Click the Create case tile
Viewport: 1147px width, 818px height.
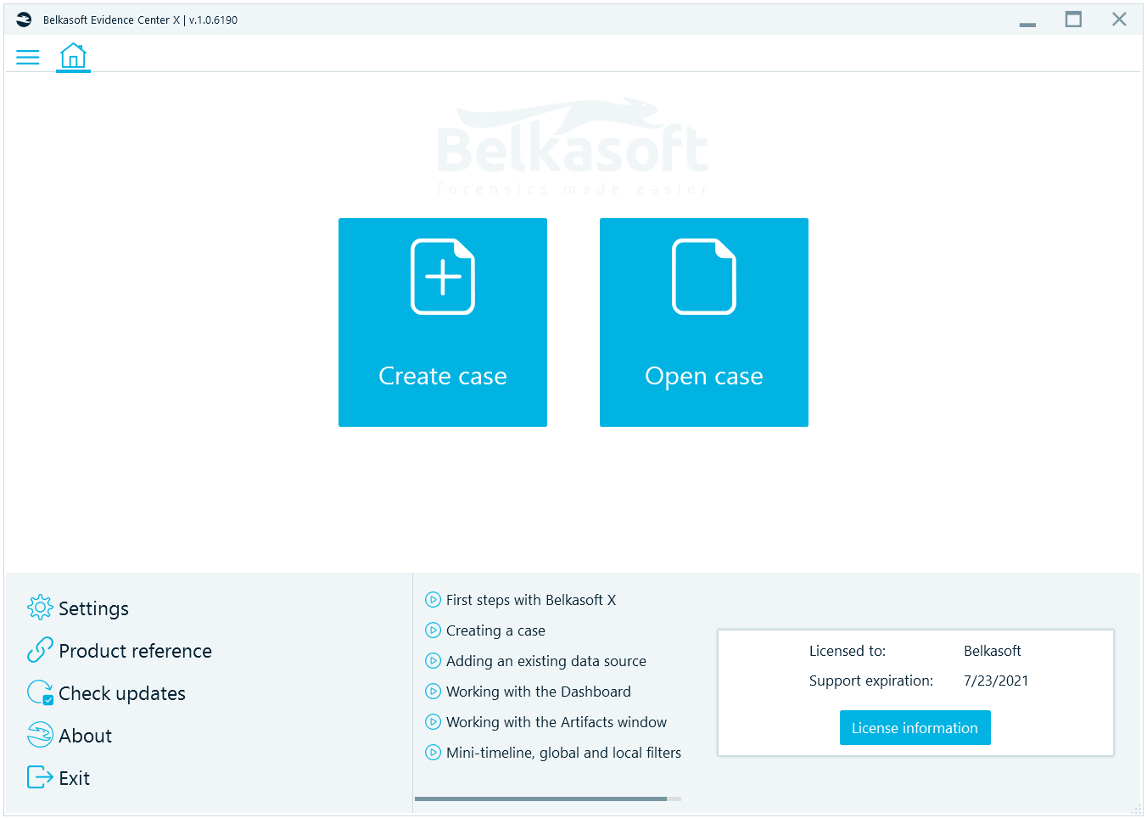[443, 322]
